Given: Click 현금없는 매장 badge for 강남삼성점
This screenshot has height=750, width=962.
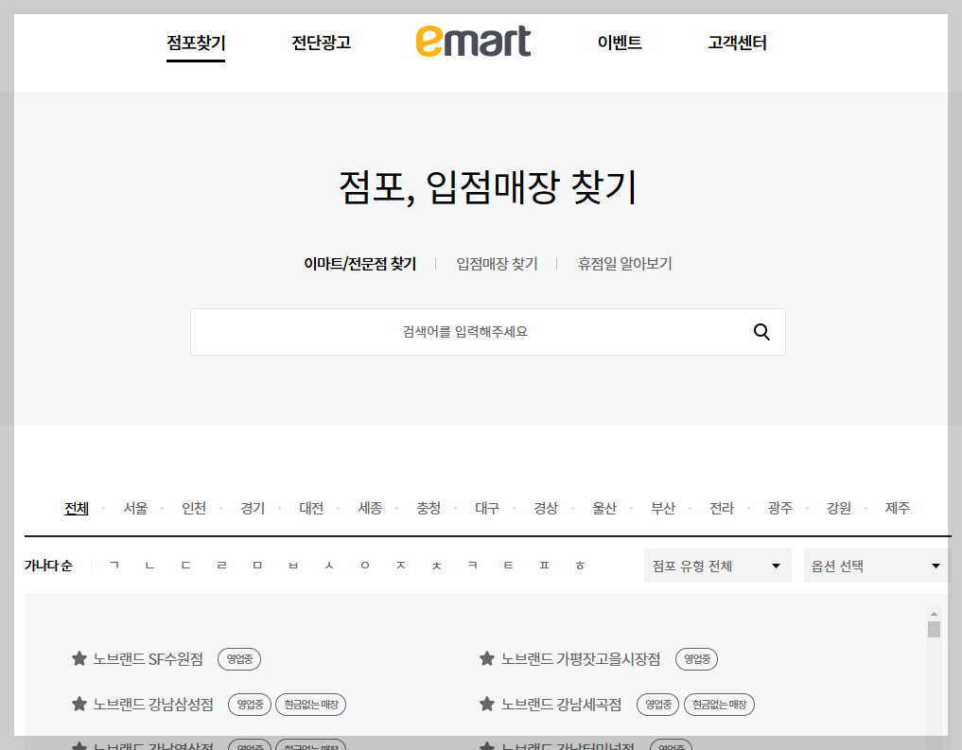Looking at the screenshot, I should tap(311, 705).
